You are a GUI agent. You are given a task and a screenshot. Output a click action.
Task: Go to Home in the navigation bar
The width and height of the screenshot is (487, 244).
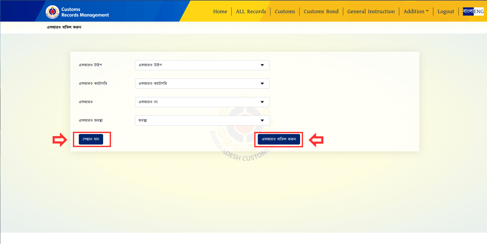coord(220,11)
